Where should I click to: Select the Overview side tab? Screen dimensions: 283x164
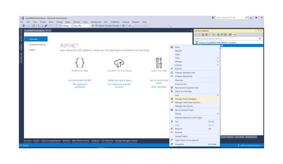(x=36, y=39)
